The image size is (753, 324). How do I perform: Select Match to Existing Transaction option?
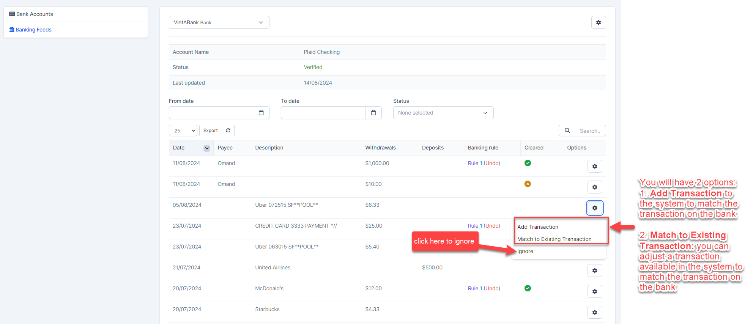tap(554, 239)
